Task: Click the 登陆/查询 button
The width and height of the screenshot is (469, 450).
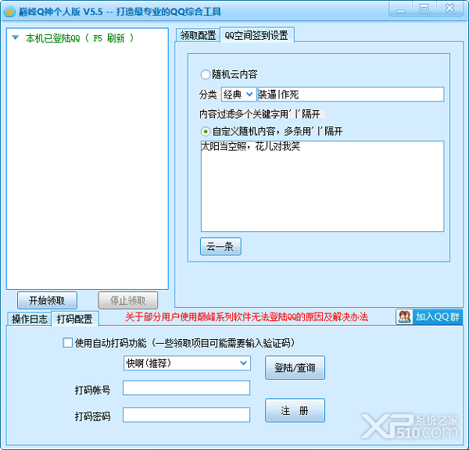Action: pos(295,367)
